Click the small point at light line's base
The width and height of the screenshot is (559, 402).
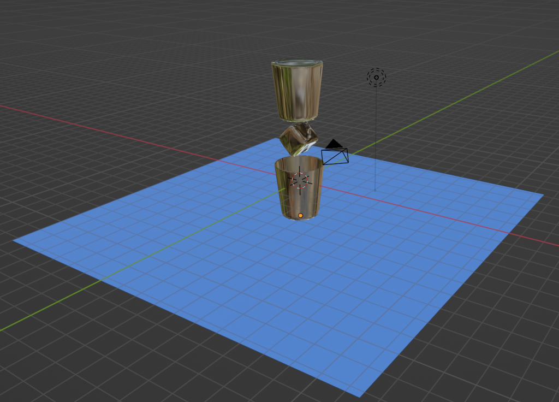tap(375, 190)
